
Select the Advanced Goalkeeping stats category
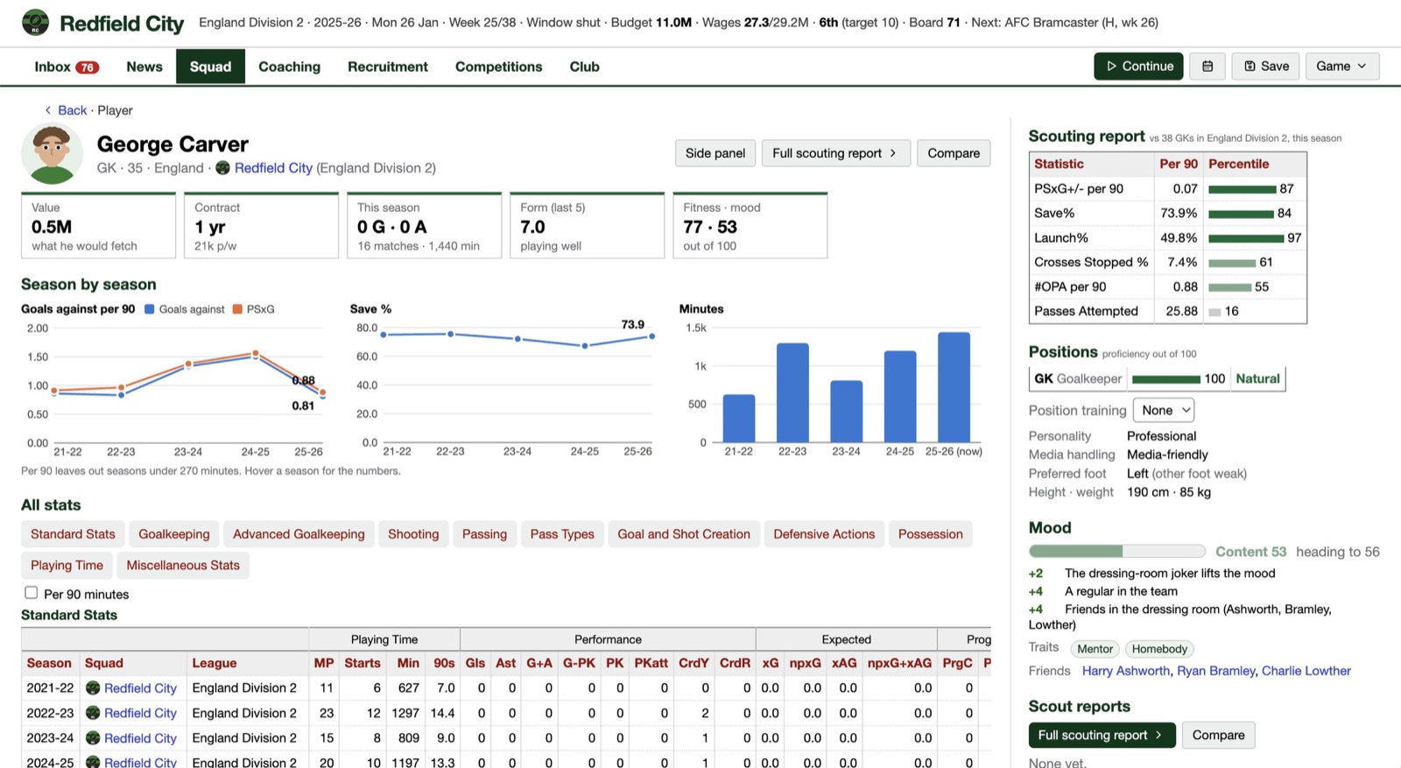click(299, 534)
